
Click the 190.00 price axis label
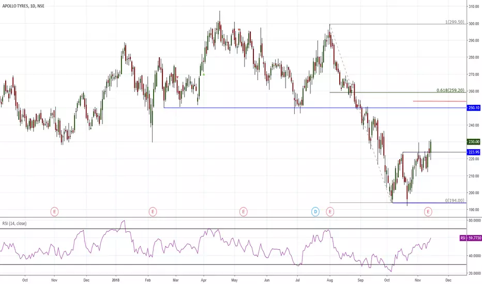pyautogui.click(x=474, y=210)
